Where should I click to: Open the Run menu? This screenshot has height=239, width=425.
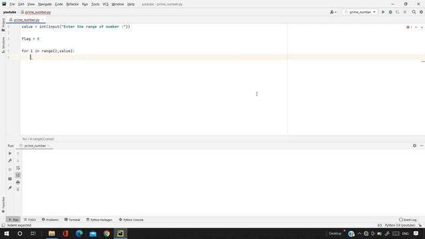[85, 5]
